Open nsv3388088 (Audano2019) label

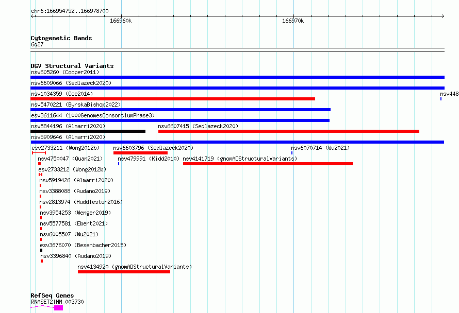75,191
